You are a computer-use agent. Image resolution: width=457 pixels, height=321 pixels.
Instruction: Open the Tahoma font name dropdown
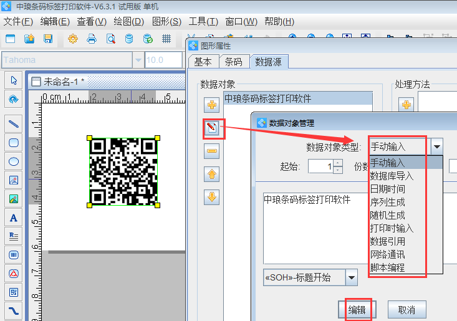(138, 60)
